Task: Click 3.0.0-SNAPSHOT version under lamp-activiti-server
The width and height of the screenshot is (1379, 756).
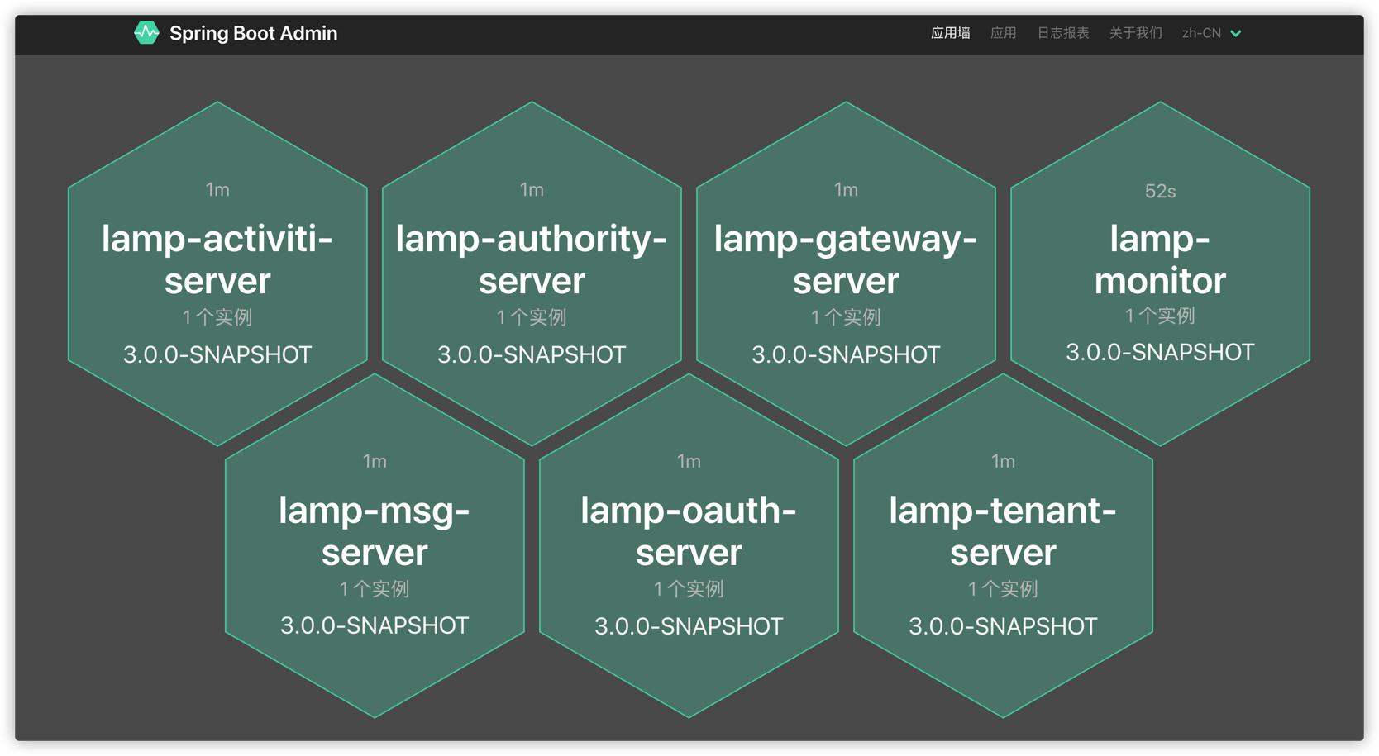Action: pyautogui.click(x=217, y=355)
